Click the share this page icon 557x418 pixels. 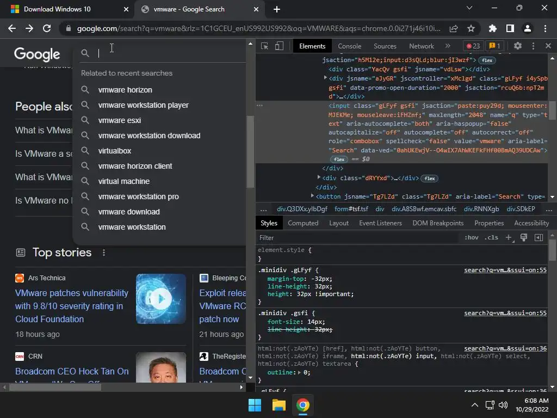(x=454, y=28)
